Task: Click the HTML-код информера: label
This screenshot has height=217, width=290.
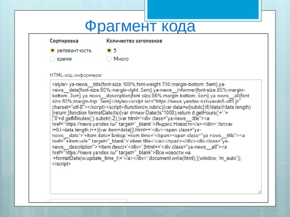Action: pos(76,75)
